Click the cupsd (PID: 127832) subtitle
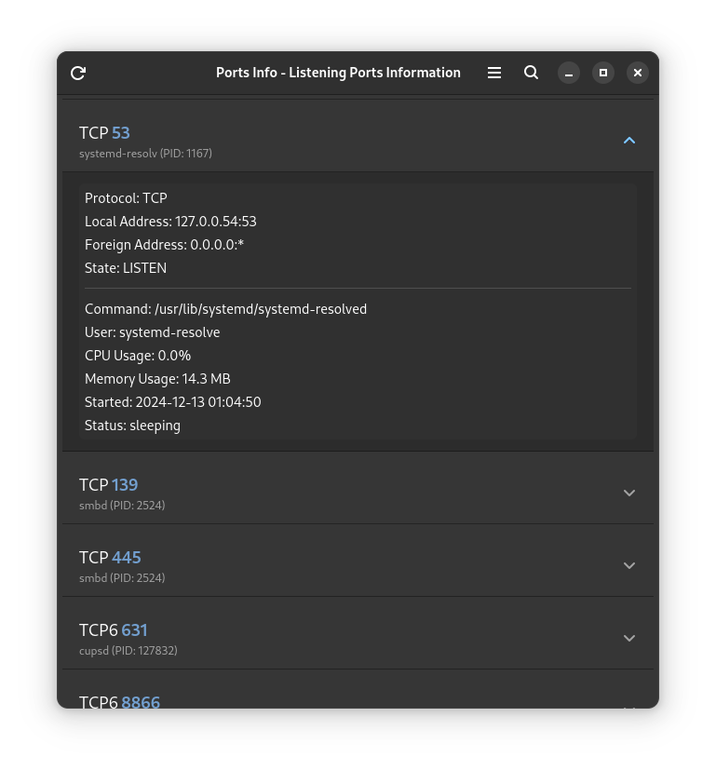Viewport: 716px width, 771px height. tap(128, 651)
